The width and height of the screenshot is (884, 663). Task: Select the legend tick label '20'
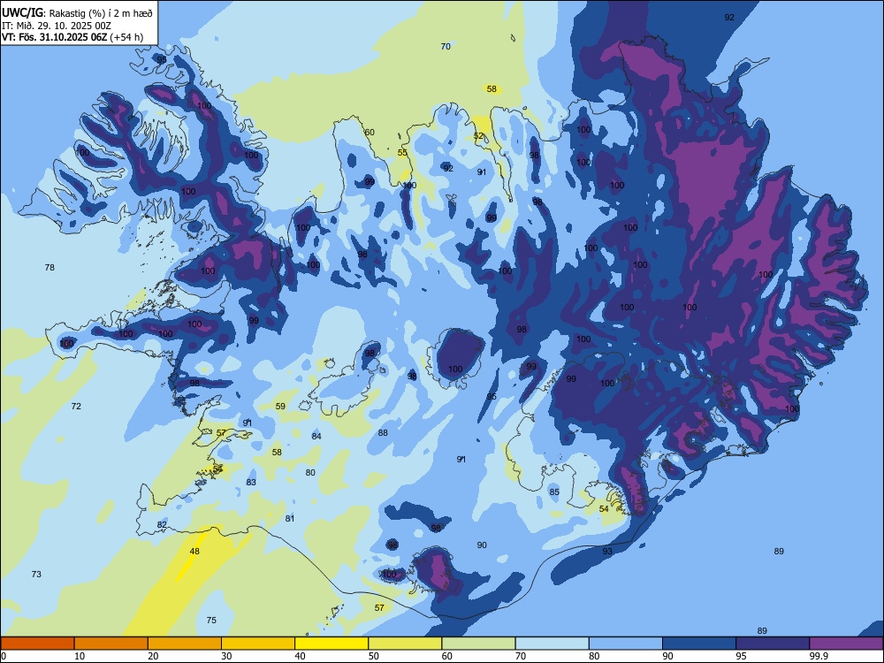click(153, 656)
